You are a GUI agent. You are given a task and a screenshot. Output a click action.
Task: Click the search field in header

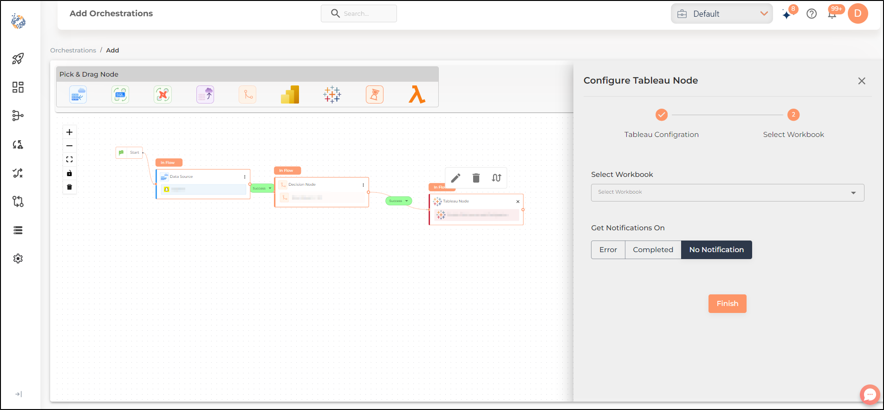click(359, 13)
